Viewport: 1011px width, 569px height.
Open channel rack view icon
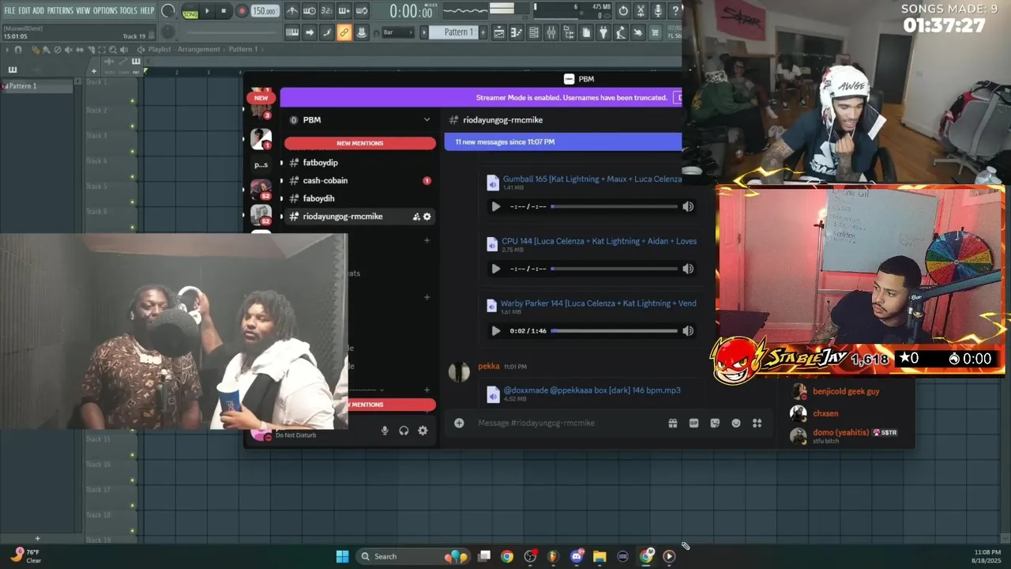click(534, 32)
